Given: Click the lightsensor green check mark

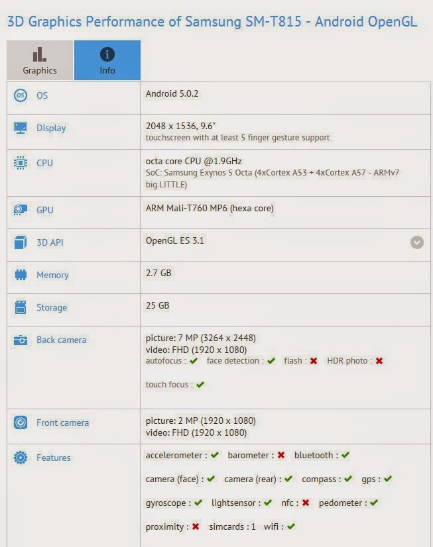Looking at the screenshot, I should coord(268,503).
